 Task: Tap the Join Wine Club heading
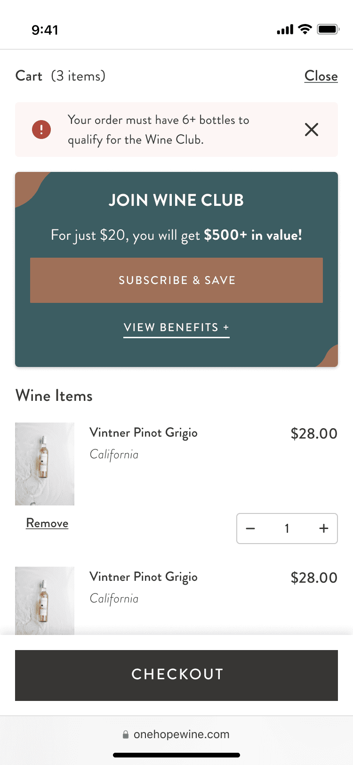coord(176,200)
